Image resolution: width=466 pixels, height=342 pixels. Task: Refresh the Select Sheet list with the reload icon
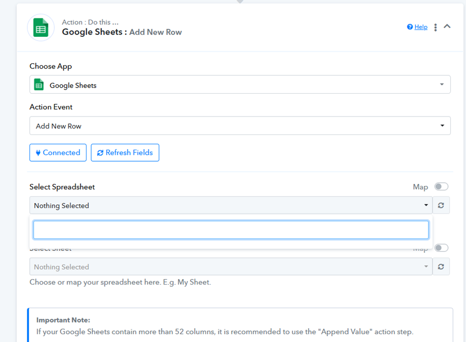click(441, 267)
